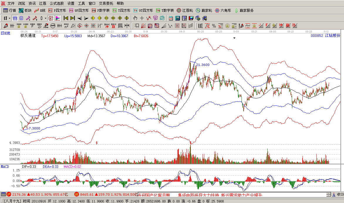This screenshot has width=344, height=203.
Task: Expand the candlestick style dropdown arrow
Action: (45, 18)
